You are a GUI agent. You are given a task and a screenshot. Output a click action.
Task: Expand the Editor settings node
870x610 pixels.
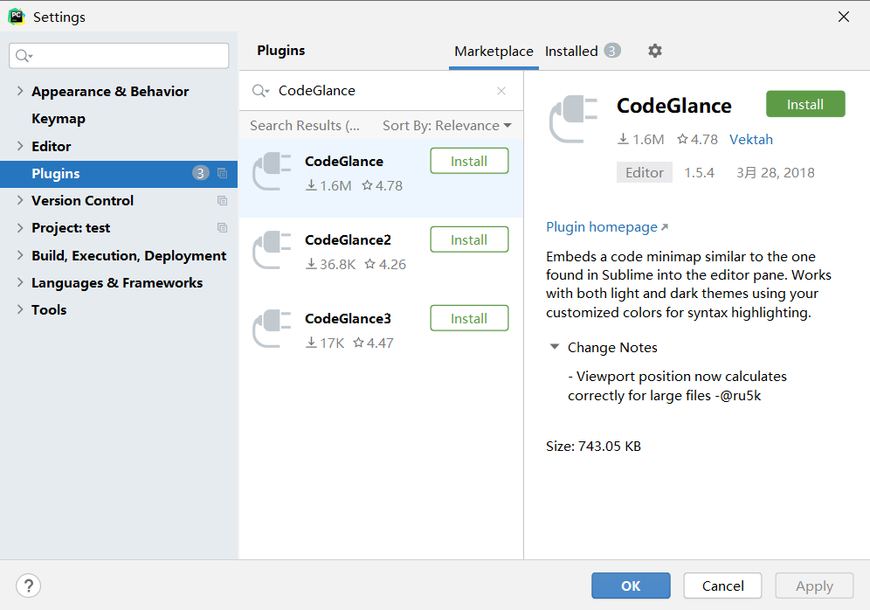click(20, 146)
